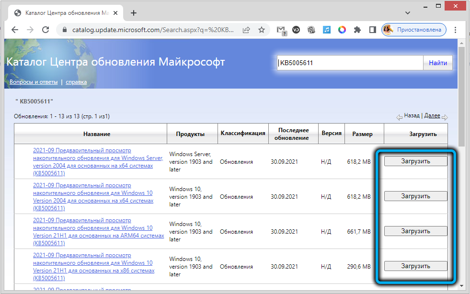Toggle the browser side panel icon
The image size is (470, 294).
[x=372, y=30]
